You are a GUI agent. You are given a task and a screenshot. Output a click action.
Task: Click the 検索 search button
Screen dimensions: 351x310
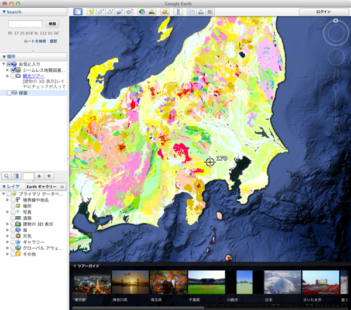click(53, 24)
